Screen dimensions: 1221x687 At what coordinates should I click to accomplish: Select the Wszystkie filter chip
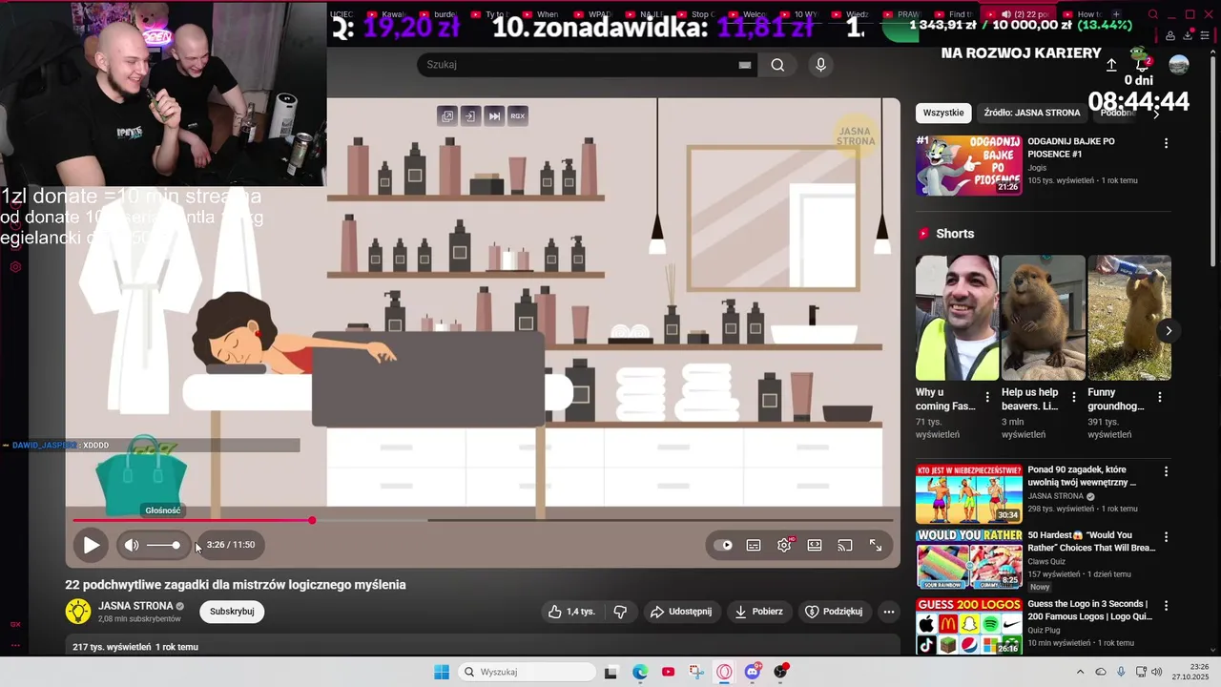pyautogui.click(x=943, y=113)
